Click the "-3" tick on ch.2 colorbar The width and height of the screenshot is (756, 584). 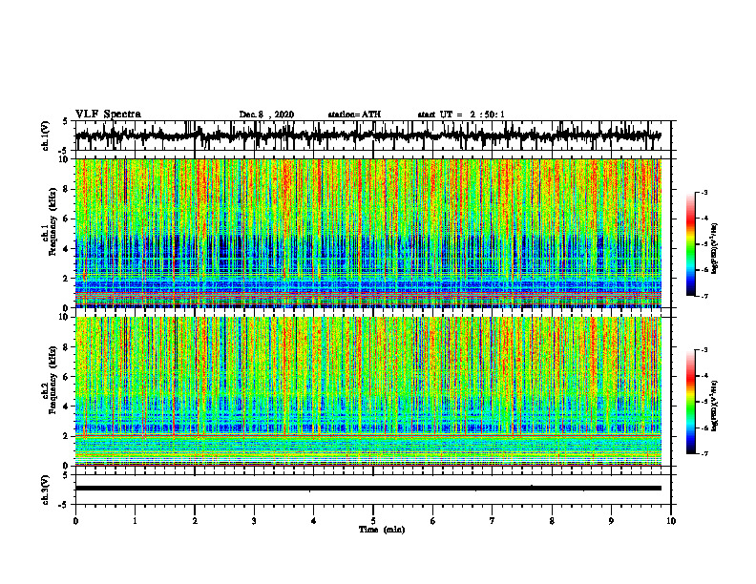coord(704,350)
